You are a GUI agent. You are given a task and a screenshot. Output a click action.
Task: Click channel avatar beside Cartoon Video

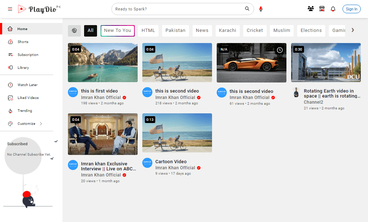pyautogui.click(x=147, y=163)
